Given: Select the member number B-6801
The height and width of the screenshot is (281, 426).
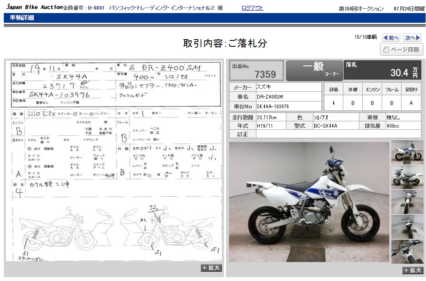Looking at the screenshot, I should point(96,8).
